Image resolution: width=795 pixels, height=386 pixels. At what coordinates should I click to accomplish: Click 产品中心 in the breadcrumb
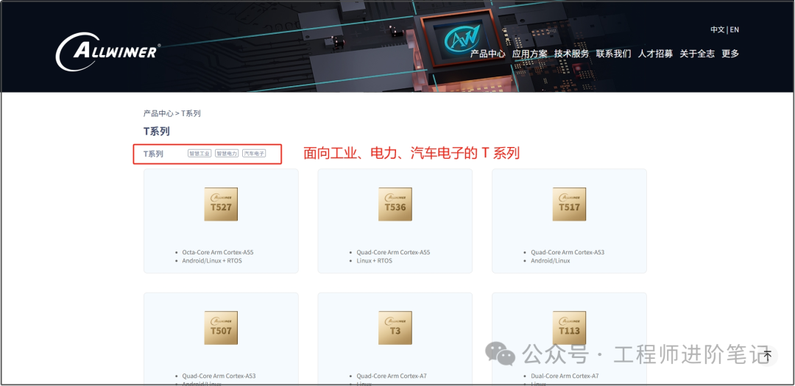158,113
